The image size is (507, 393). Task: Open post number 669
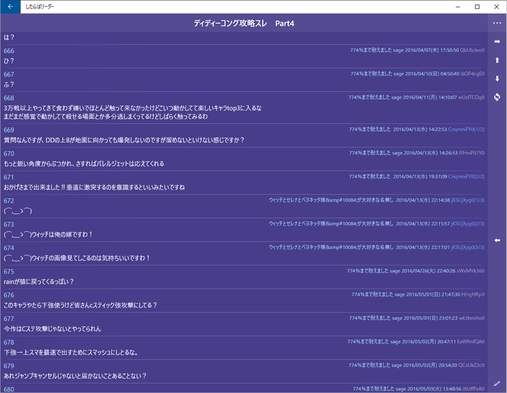(x=9, y=130)
